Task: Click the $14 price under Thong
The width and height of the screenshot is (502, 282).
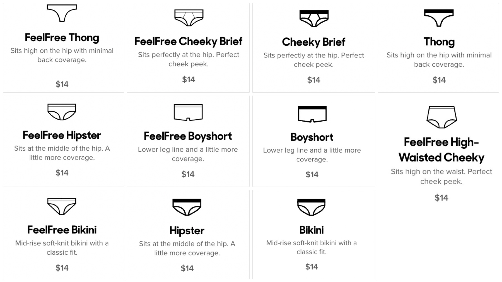Action: 439,80
